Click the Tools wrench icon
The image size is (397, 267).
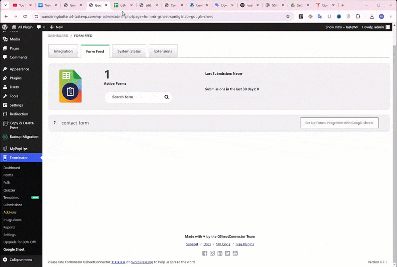click(5, 96)
